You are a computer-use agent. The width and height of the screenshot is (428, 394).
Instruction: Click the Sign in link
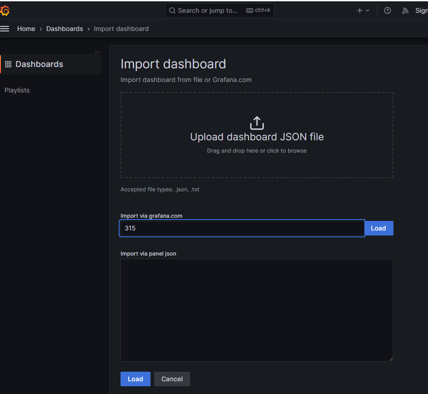(x=422, y=10)
